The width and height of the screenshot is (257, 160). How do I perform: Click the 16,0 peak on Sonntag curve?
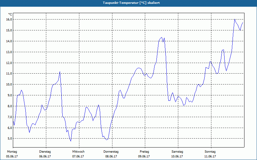(235, 19)
